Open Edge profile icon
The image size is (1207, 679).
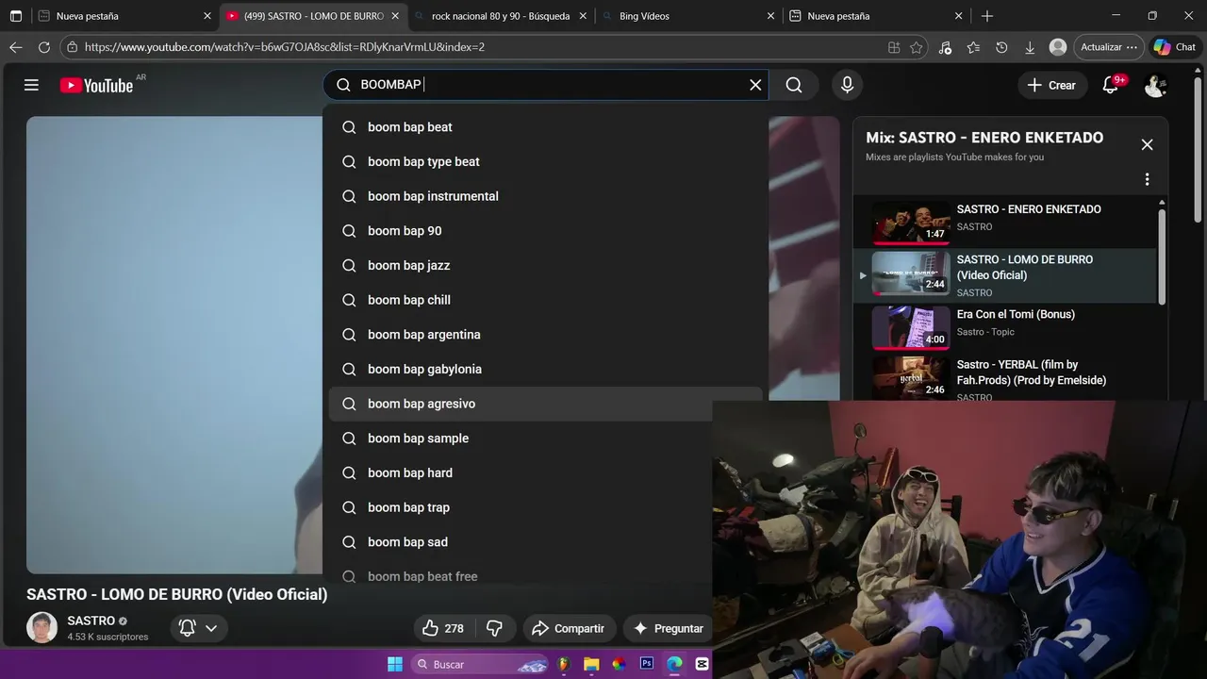click(1058, 47)
